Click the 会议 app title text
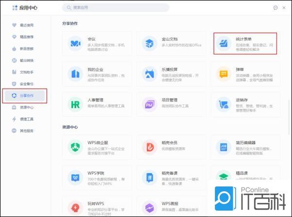This screenshot has height=217, width=292. coord(92,39)
